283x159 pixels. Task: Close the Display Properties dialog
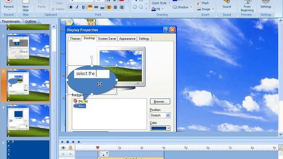pyautogui.click(x=172, y=30)
